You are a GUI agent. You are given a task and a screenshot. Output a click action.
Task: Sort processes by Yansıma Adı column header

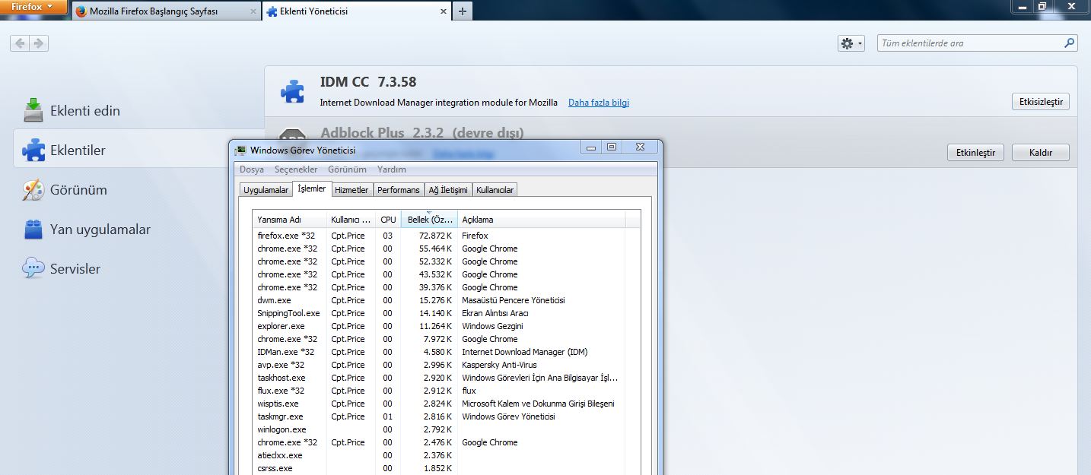(290, 219)
